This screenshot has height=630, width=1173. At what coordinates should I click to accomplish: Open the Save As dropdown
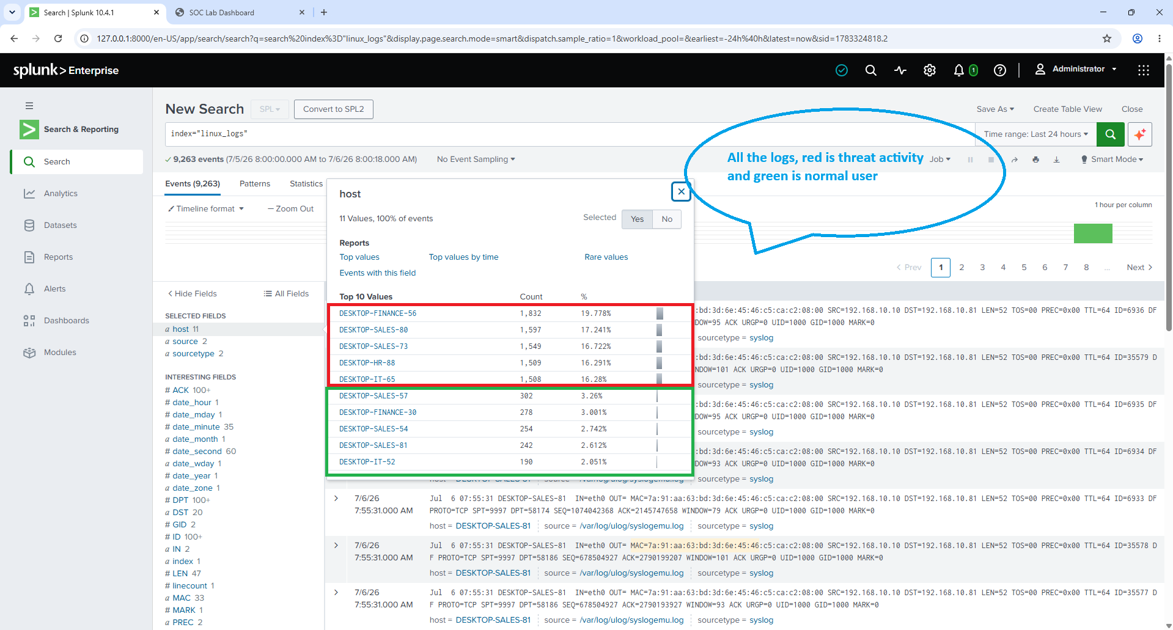click(x=995, y=109)
